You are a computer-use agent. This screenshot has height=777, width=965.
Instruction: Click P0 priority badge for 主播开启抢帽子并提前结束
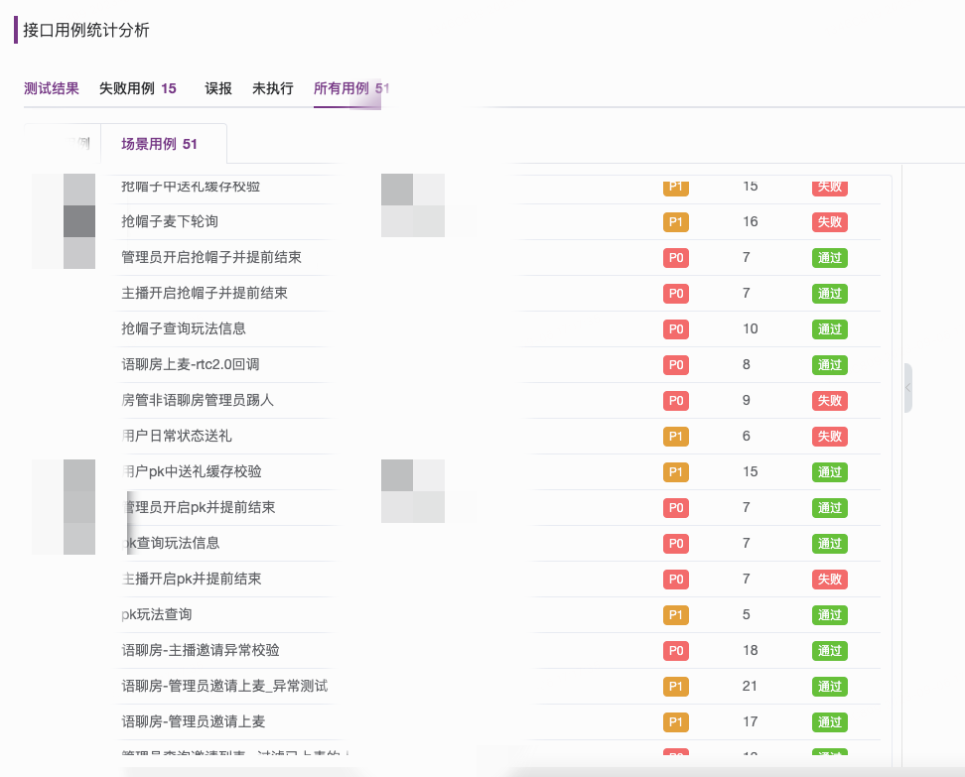pos(676,294)
